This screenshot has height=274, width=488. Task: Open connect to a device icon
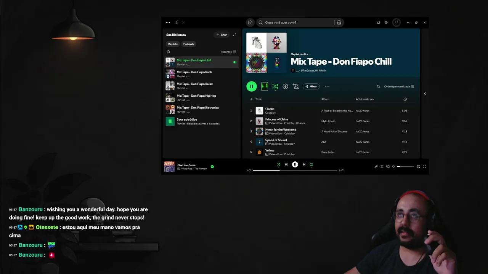tap(388, 167)
